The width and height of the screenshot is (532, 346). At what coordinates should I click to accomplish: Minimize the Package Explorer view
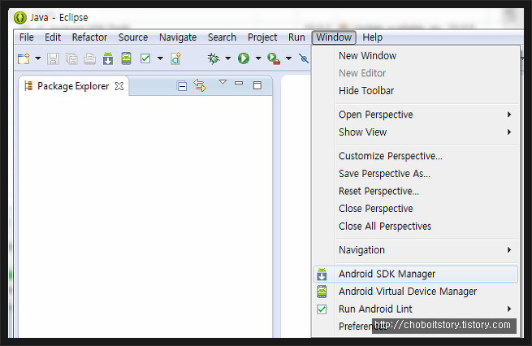coord(239,82)
